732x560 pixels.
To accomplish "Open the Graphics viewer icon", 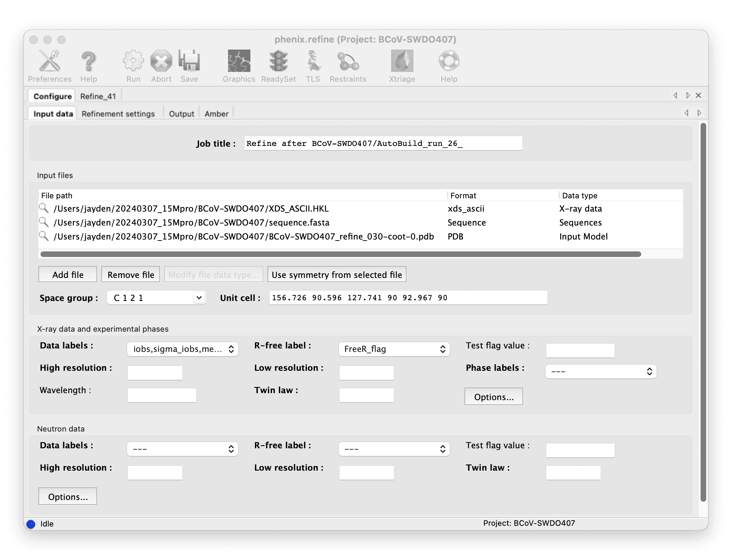I will pos(239,61).
